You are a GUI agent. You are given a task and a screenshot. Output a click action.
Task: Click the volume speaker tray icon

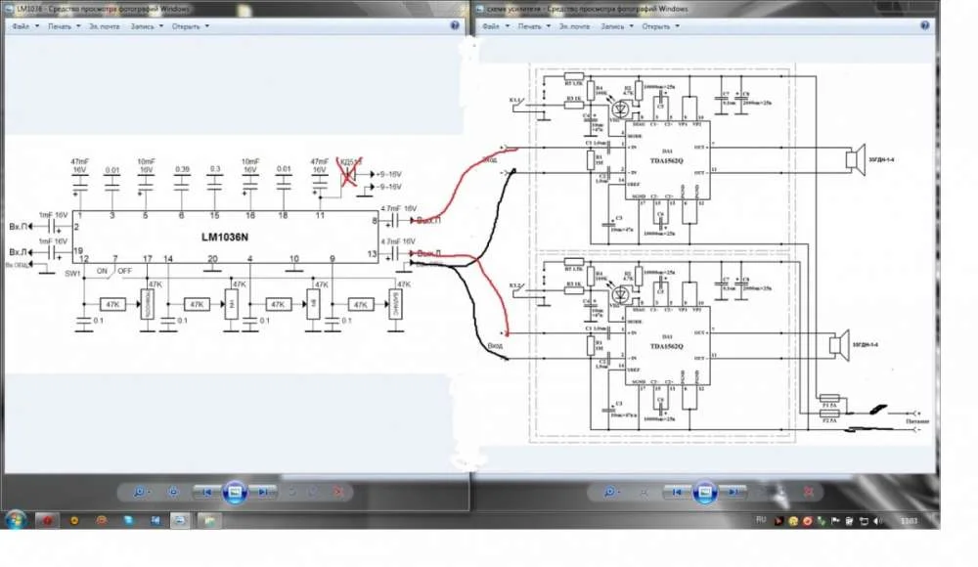coord(877,520)
